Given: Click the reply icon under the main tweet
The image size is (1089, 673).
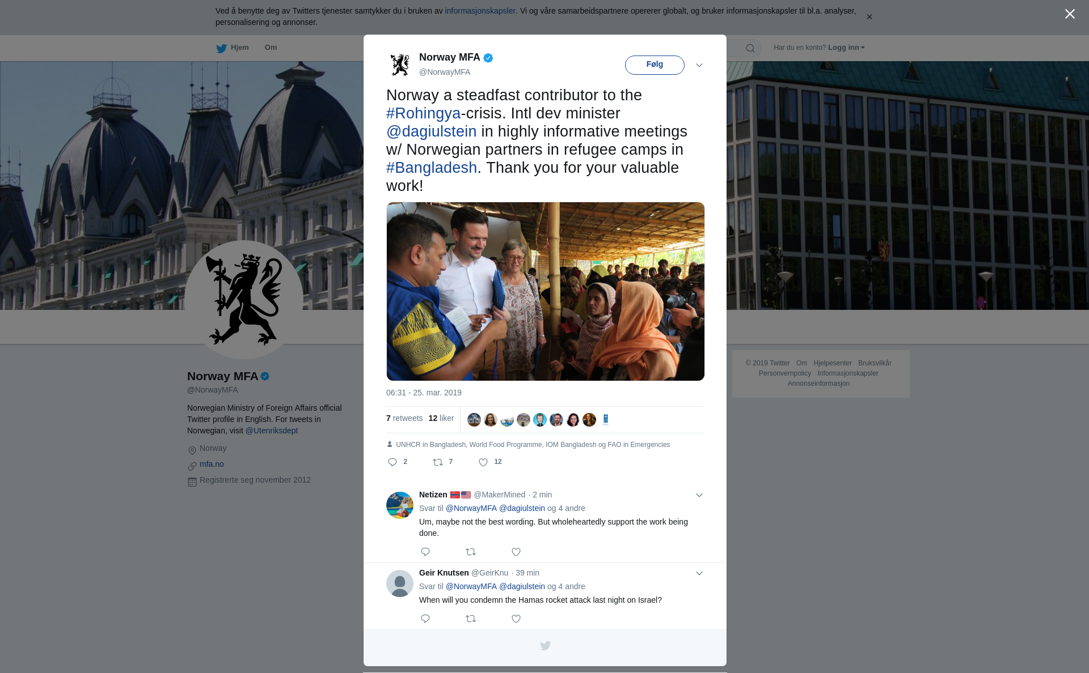Looking at the screenshot, I should (392, 462).
